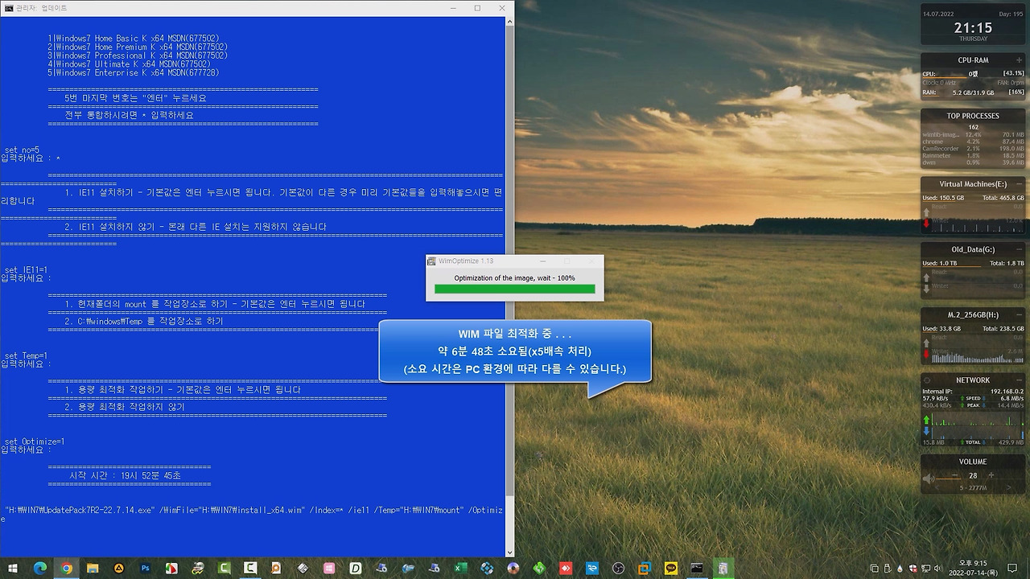The width and height of the screenshot is (1030, 579).
Task: Click the chrome row in TOP PROCESSES
Action: (973, 142)
